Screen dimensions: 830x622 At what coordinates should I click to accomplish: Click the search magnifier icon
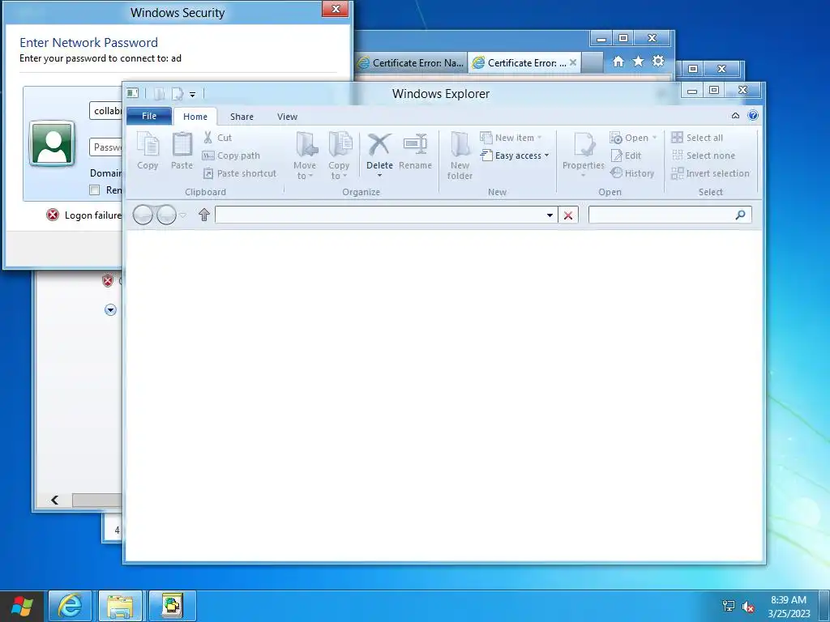740,215
